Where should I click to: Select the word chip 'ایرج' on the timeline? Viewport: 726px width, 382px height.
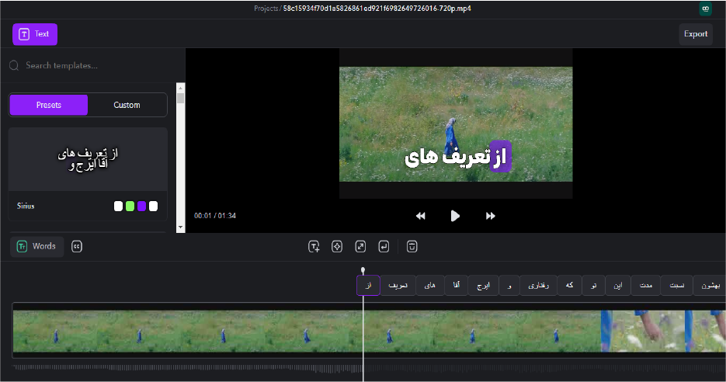484,285
